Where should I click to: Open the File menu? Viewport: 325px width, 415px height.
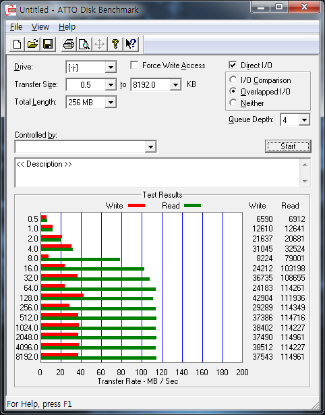(16, 27)
